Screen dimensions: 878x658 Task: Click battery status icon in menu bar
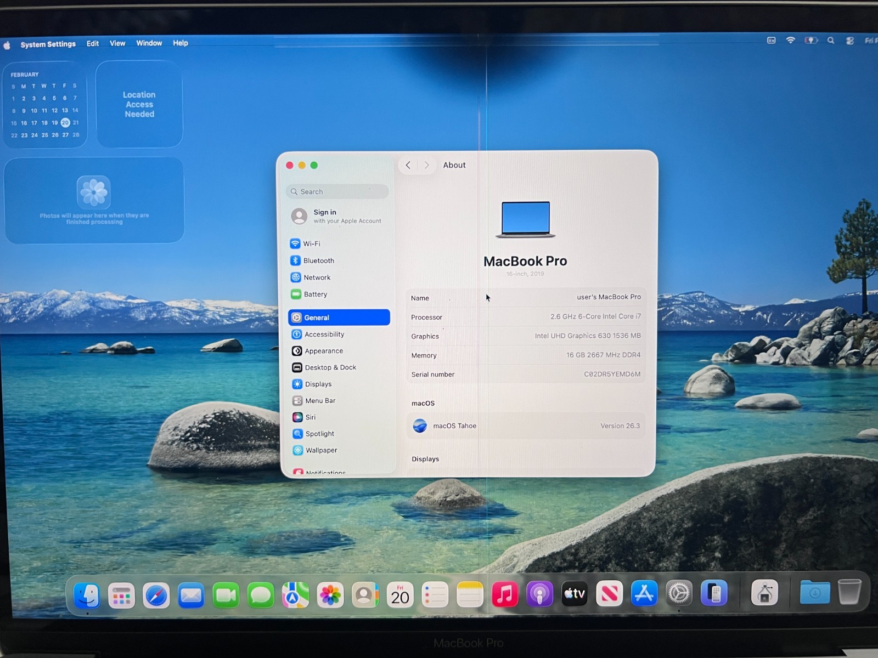(x=811, y=40)
